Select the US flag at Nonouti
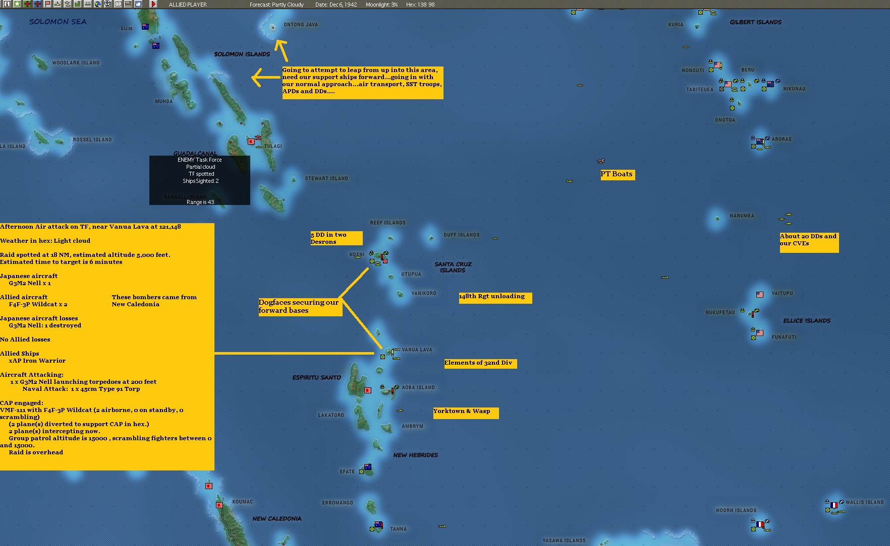The image size is (890, 546). tap(717, 65)
